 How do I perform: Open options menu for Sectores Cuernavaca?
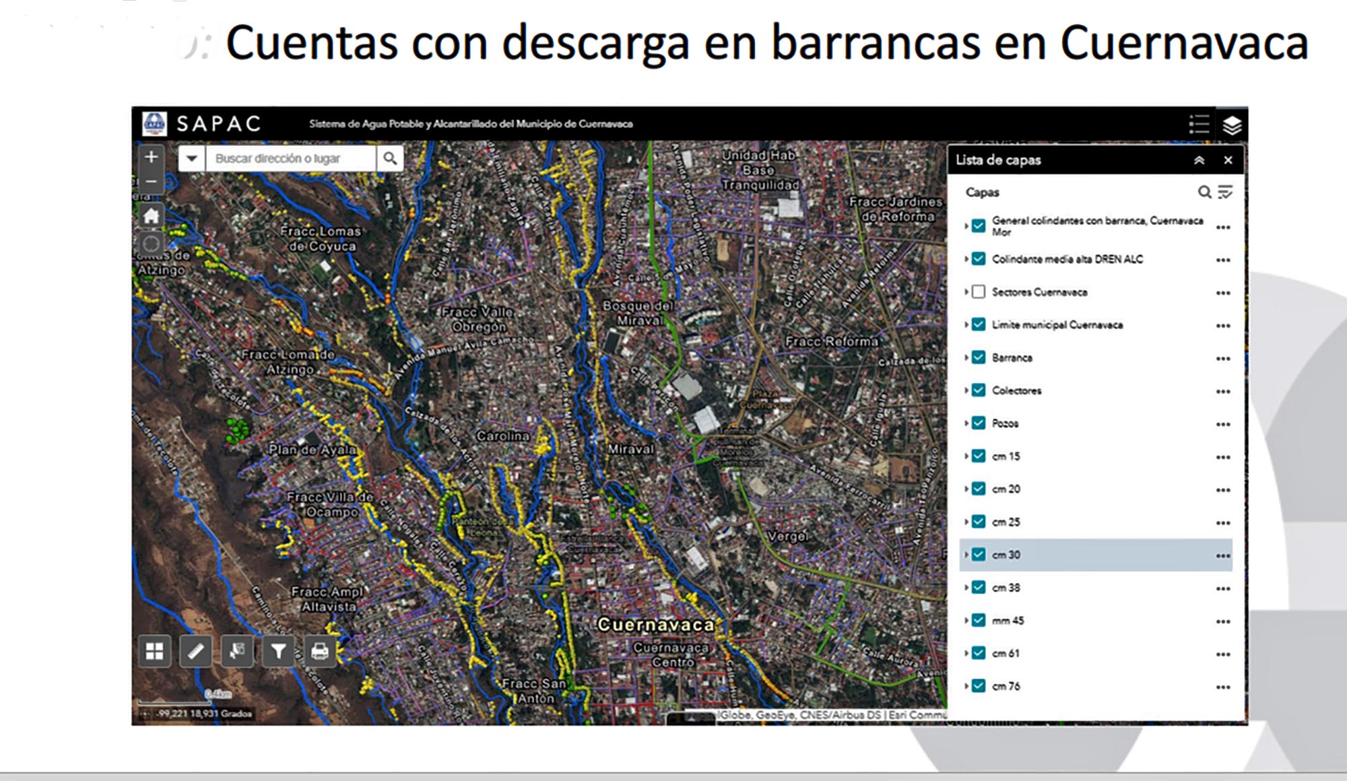[1223, 293]
